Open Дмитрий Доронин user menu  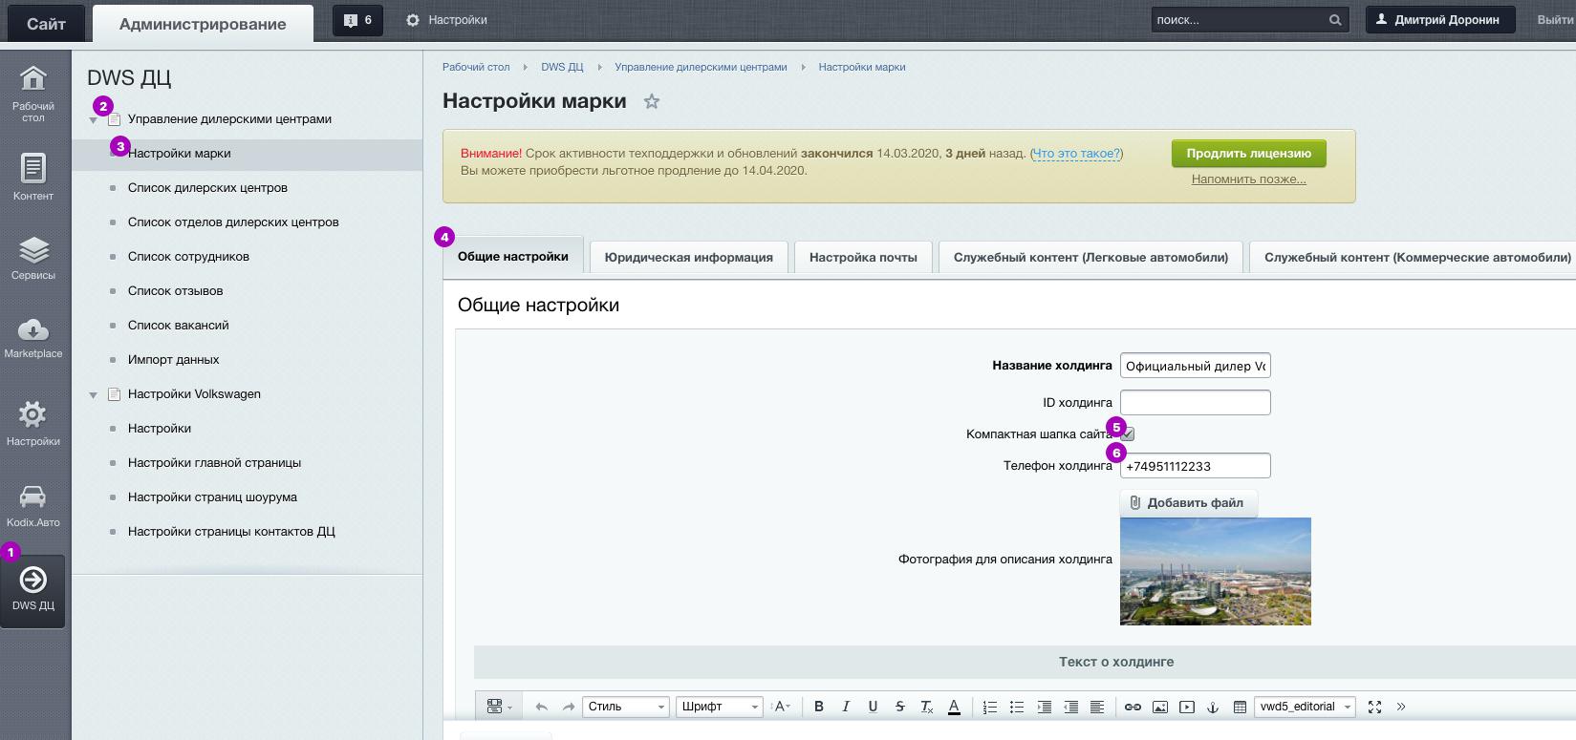(x=1440, y=19)
